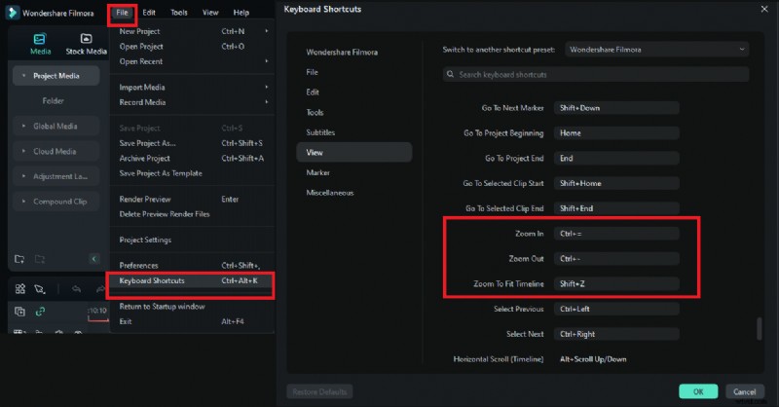Expand Global Media in the sidebar
Screen dimensions: 779x407
23,127
